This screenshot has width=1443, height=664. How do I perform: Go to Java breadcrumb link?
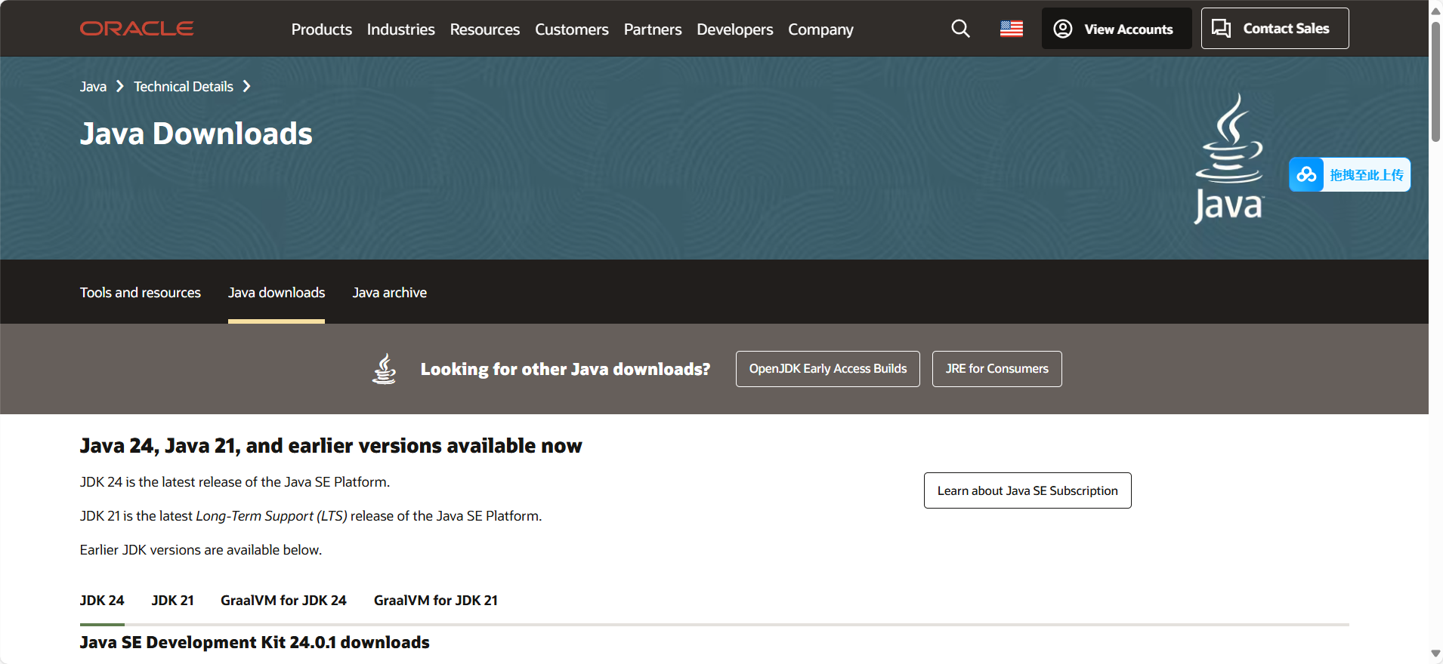tap(93, 87)
